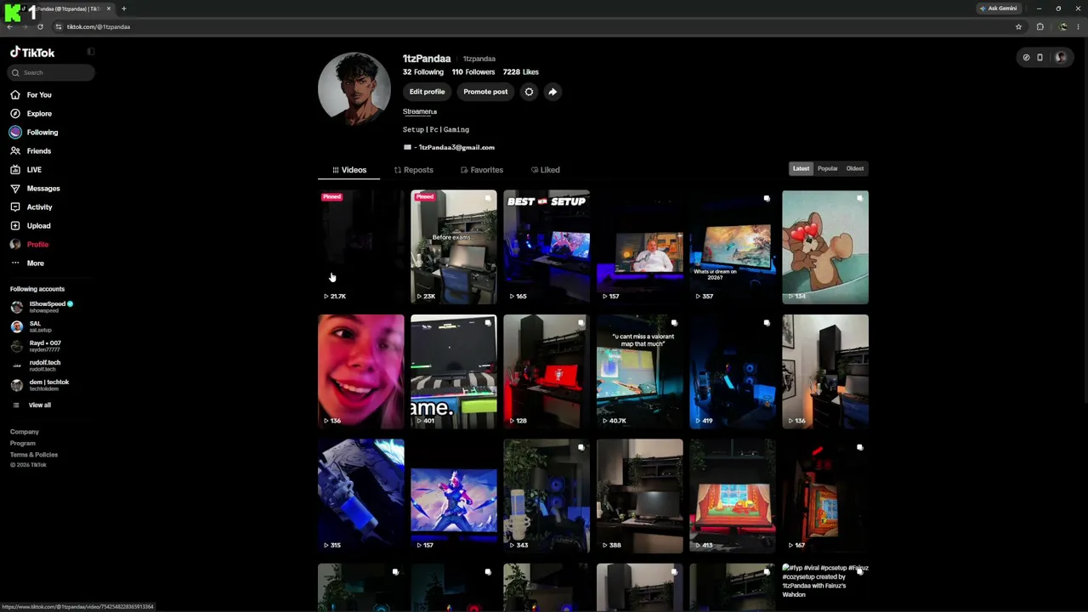Sort videos by Popular

click(x=828, y=168)
